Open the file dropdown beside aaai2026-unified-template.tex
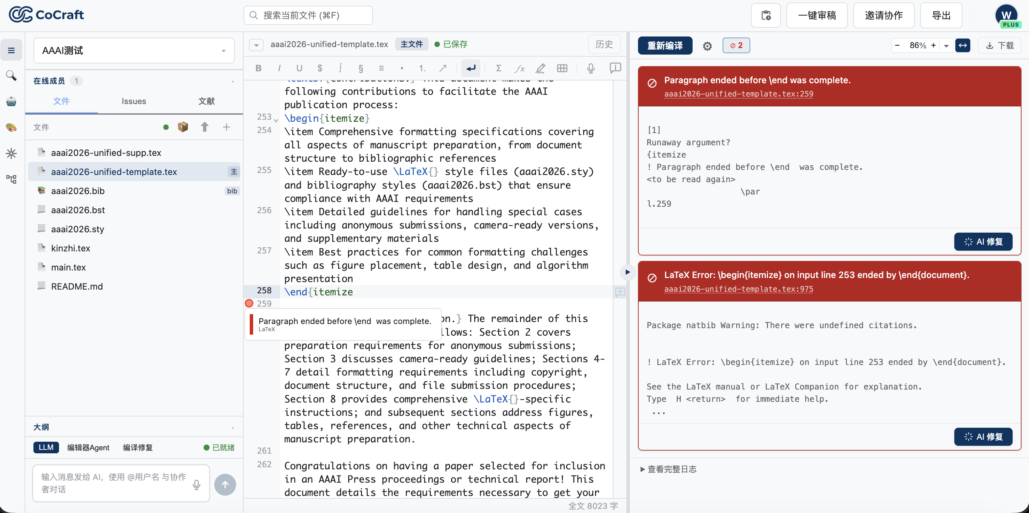 click(x=256, y=45)
